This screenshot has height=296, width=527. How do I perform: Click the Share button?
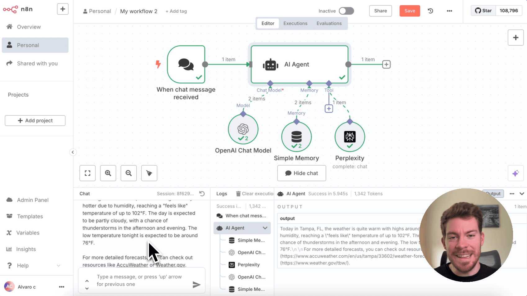click(x=381, y=11)
